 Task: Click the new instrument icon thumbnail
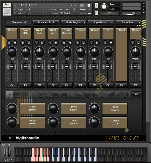pyautogui.click(x=7, y=12)
